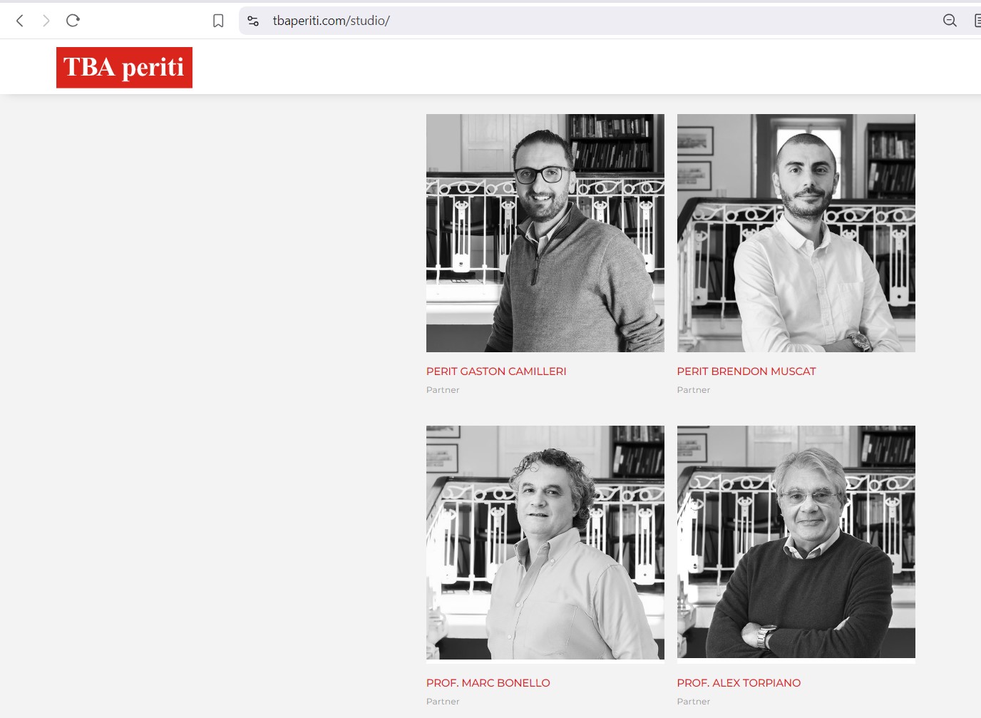The image size is (981, 718).
Task: Click Partner label under Brendon Muscat
Action: 694,390
